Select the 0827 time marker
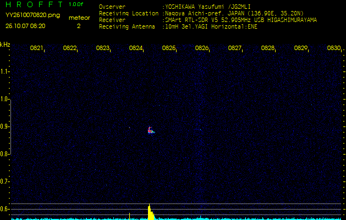This screenshot has width=346, height=220. [x=235, y=48]
